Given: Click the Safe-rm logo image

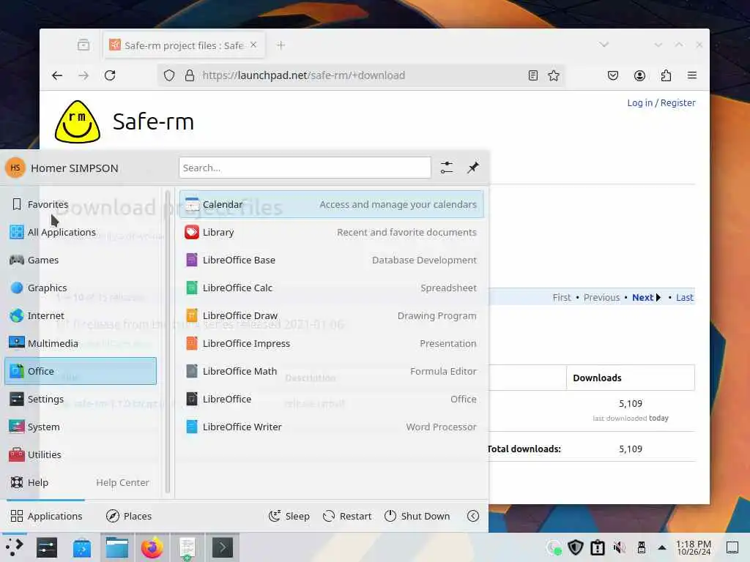Looking at the screenshot, I should point(78,121).
